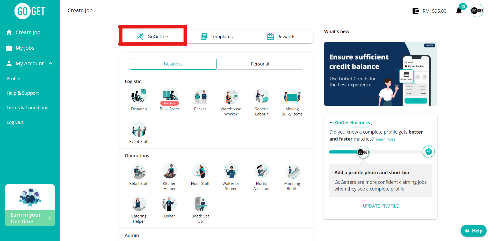Image resolution: width=491 pixels, height=241 pixels.
Task: Open the GoGetters tab
Action: pyautogui.click(x=153, y=36)
